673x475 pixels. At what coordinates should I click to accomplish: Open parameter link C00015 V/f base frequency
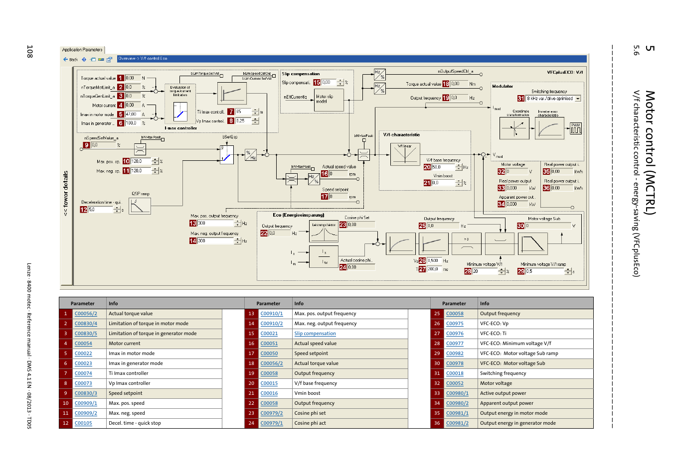point(269,383)
